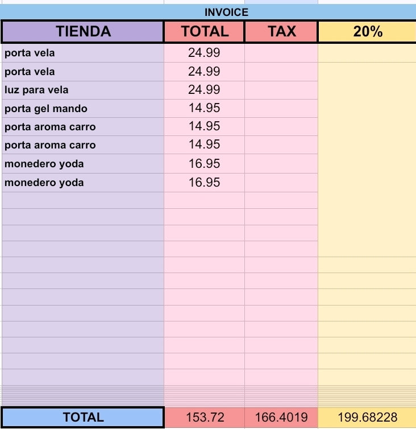Click the blue TOTAL label in bottom row
The height and width of the screenshot is (429, 416).
tap(83, 418)
